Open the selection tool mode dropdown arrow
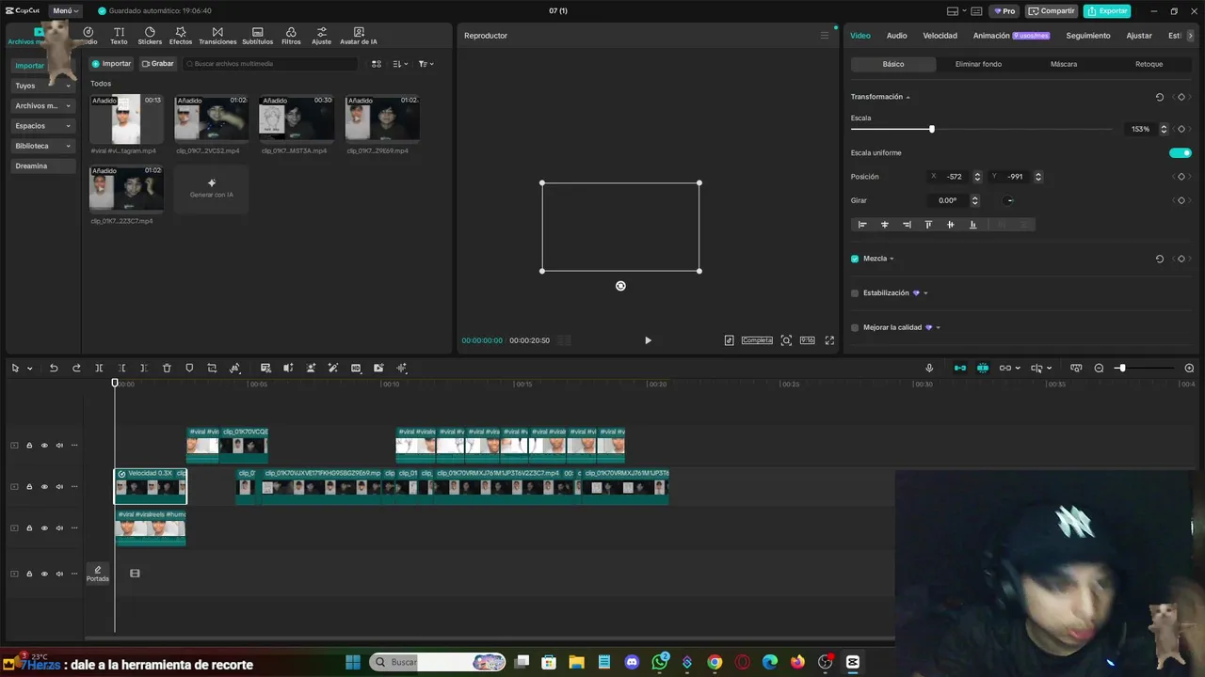 click(x=29, y=369)
